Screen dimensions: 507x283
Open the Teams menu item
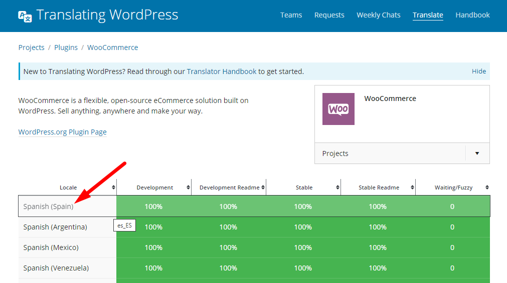[x=291, y=15]
